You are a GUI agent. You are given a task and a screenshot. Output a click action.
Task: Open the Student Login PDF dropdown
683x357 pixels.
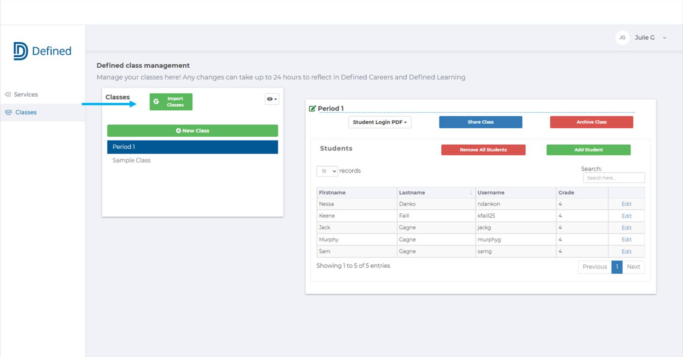coord(380,122)
